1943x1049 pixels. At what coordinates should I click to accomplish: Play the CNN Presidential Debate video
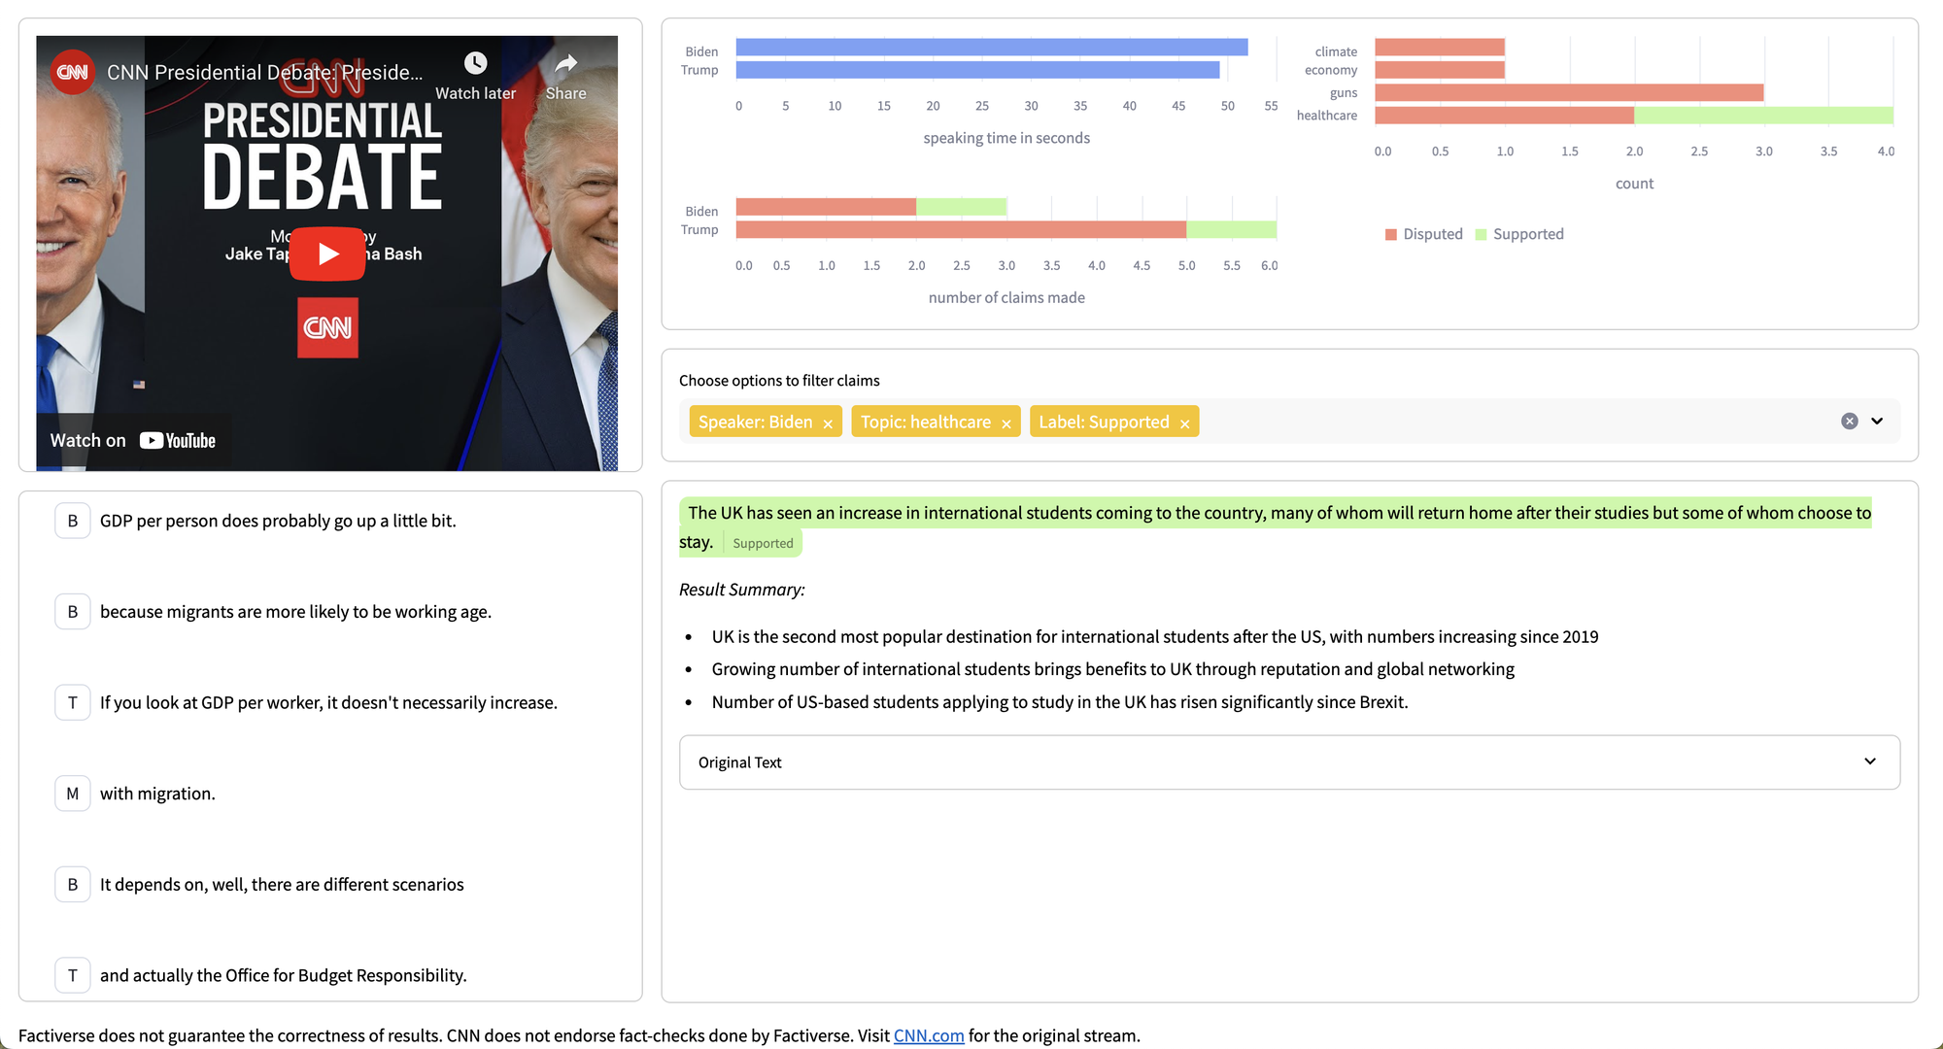(327, 254)
